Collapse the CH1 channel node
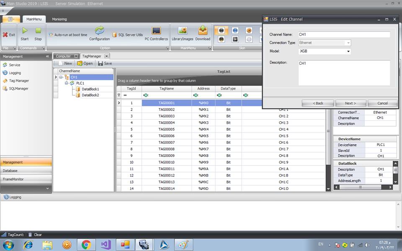This screenshot has height=251, width=402. pyautogui.click(x=61, y=77)
